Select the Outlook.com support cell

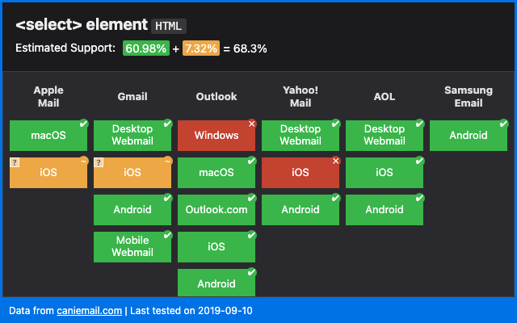click(x=216, y=210)
